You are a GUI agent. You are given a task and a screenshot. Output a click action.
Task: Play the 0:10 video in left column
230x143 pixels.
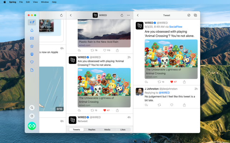(52, 89)
